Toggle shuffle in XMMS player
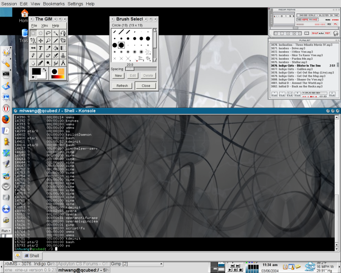341x273 pixels. coord(315,33)
